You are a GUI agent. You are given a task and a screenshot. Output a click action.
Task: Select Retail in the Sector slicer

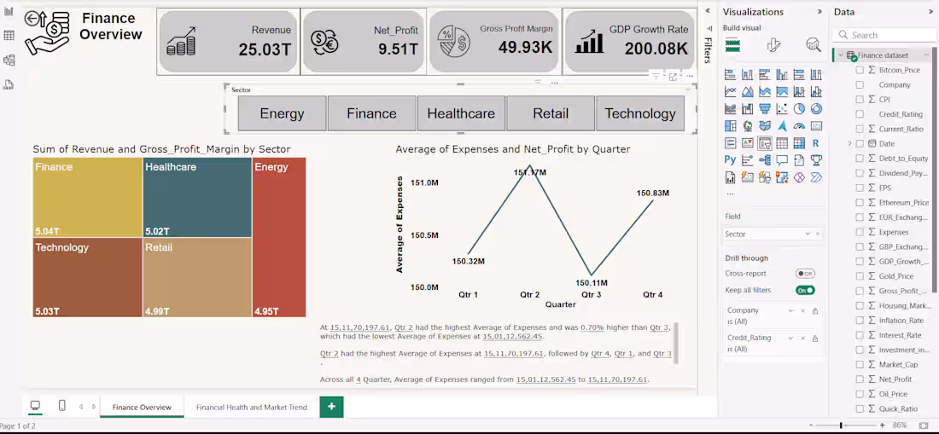(551, 113)
